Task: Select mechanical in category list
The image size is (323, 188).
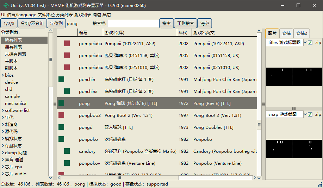Action: click(x=24, y=104)
